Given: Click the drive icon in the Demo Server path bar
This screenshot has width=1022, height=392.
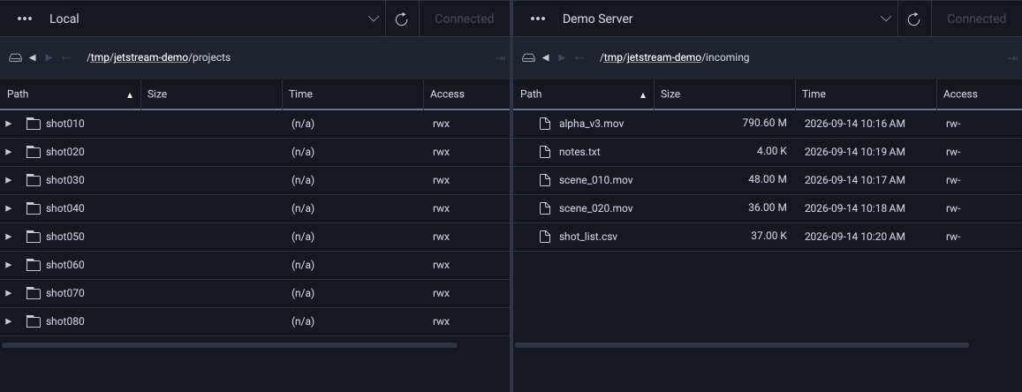Looking at the screenshot, I should coord(528,58).
